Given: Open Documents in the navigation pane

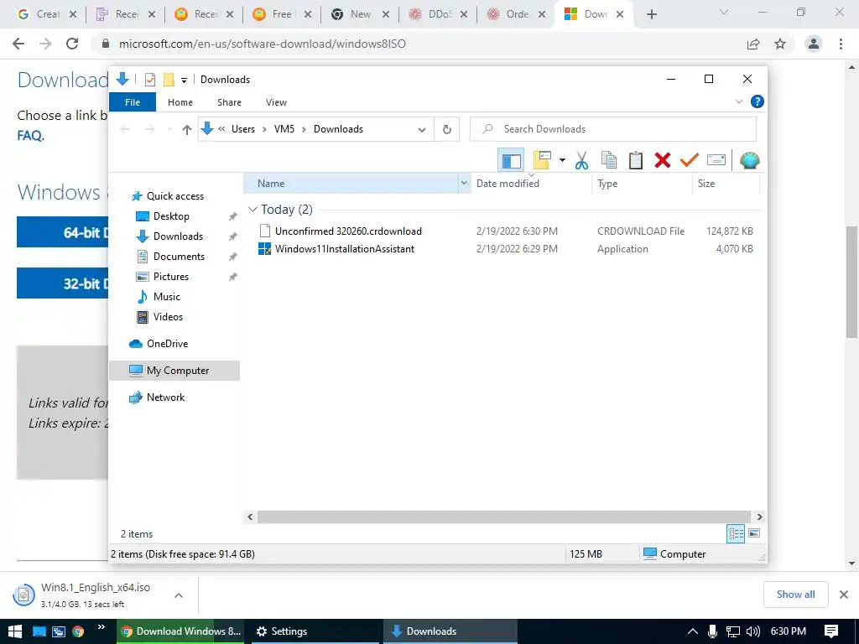Looking at the screenshot, I should (x=179, y=257).
